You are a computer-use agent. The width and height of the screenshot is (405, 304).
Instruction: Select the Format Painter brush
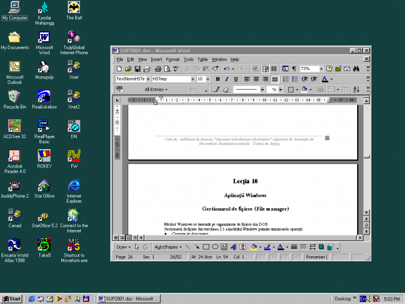point(215,69)
